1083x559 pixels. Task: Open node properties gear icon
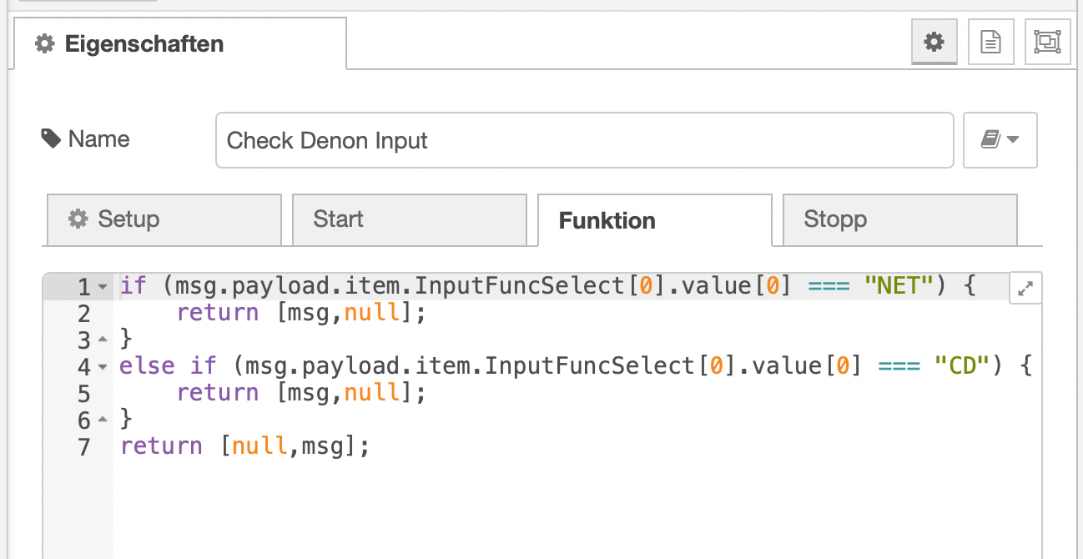pos(934,42)
